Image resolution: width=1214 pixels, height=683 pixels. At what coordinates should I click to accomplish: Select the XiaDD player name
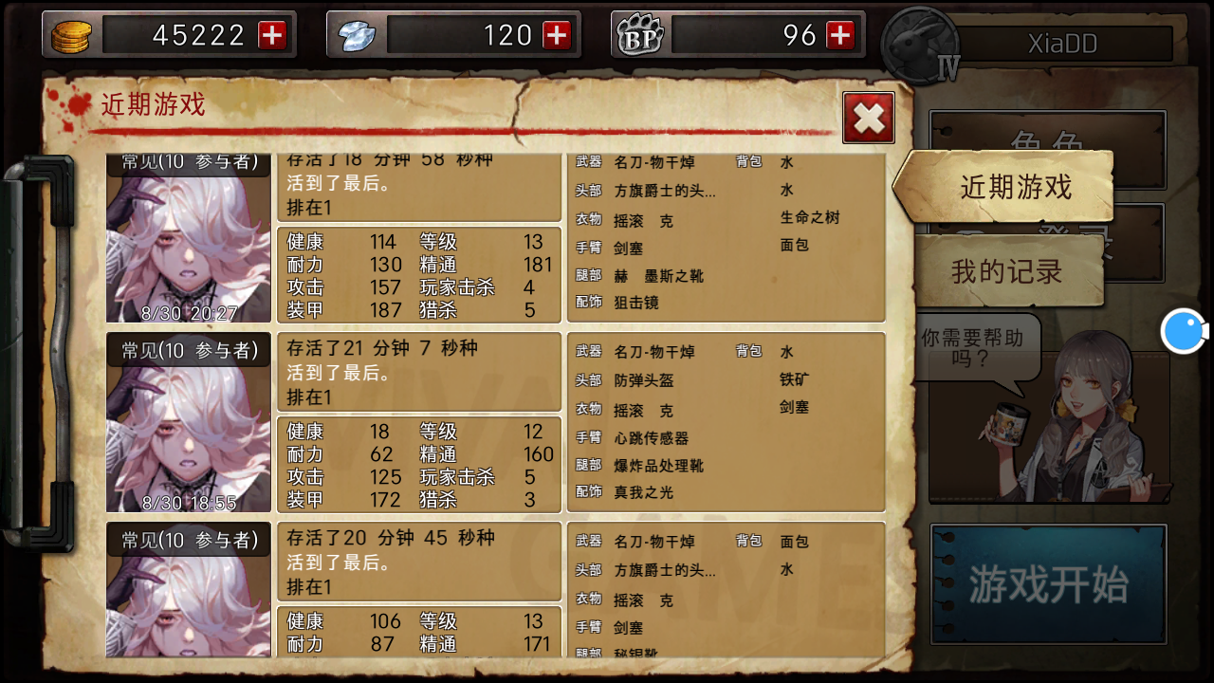1062,44
